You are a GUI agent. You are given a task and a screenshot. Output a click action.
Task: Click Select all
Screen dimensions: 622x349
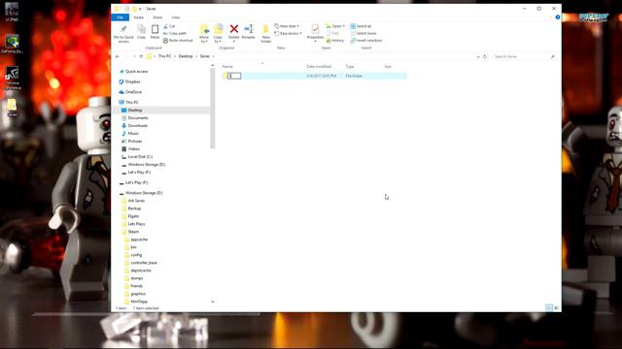tap(361, 26)
